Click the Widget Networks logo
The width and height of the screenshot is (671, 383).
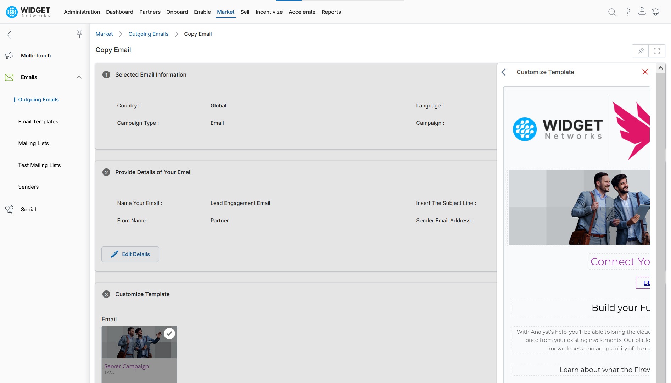click(28, 12)
